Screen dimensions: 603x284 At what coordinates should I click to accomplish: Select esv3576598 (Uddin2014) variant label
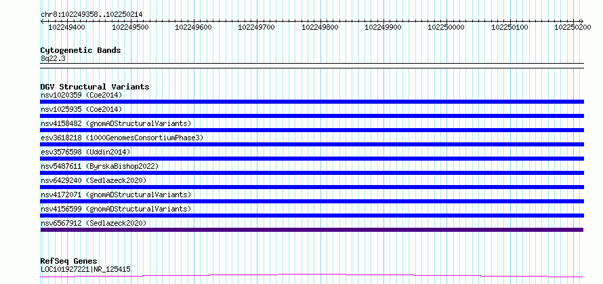[85, 152]
